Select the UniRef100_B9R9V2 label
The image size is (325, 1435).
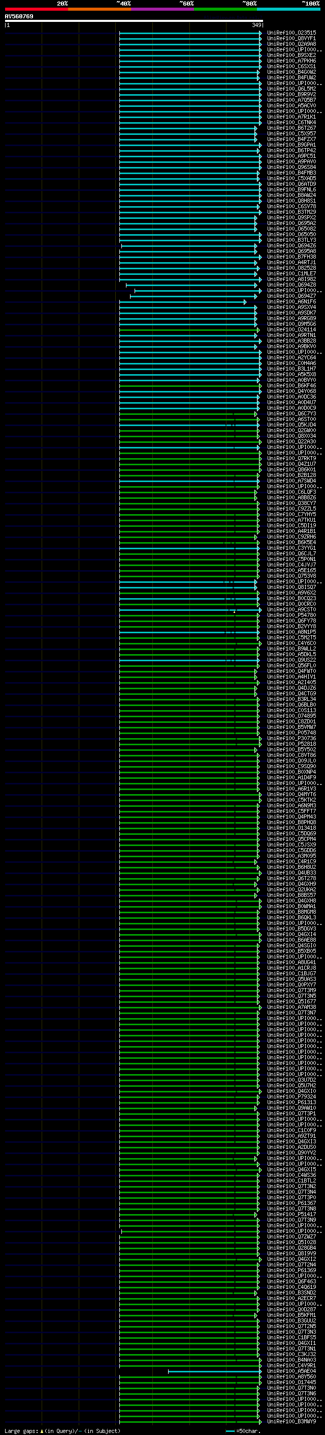(291, 95)
